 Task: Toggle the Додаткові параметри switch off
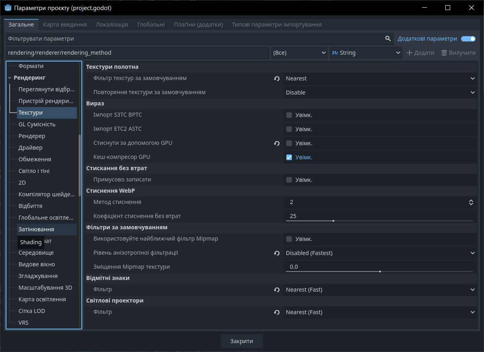point(468,39)
